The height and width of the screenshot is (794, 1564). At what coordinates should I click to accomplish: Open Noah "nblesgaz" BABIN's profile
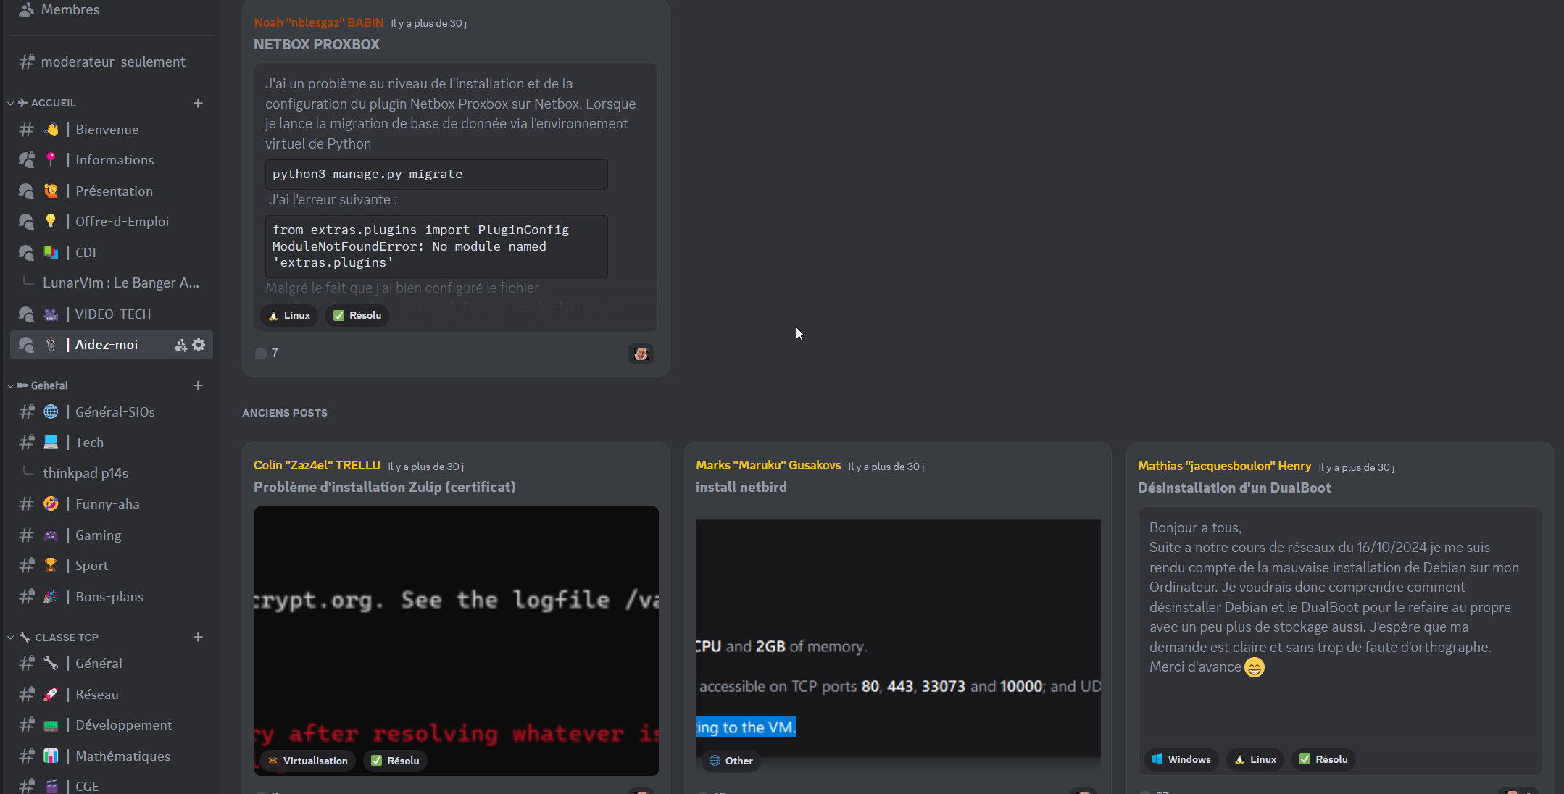point(318,22)
